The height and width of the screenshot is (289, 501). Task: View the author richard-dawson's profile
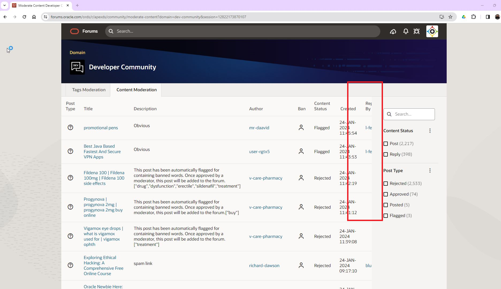pyautogui.click(x=264, y=265)
